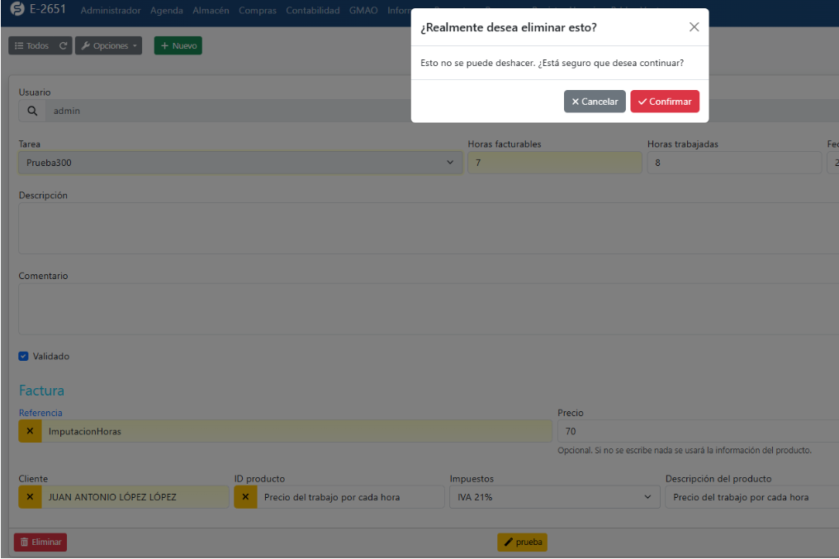Click the application logo next to E-2651
Screen dimensions: 839x559
pos(17,11)
